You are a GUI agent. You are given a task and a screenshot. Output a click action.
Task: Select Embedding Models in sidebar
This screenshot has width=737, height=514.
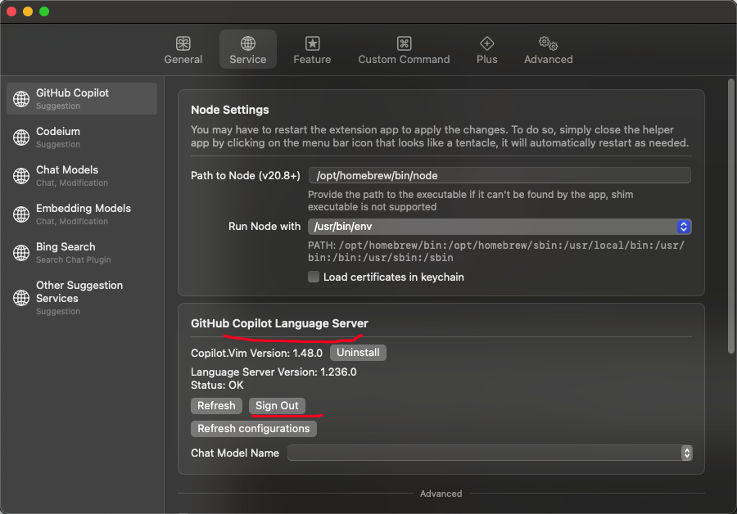82,214
